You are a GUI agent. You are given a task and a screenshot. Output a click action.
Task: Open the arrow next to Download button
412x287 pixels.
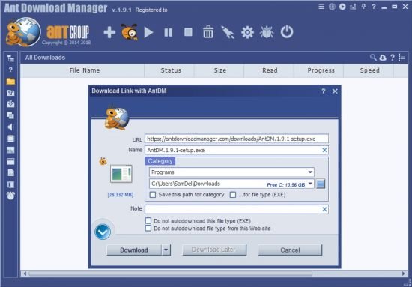166,250
